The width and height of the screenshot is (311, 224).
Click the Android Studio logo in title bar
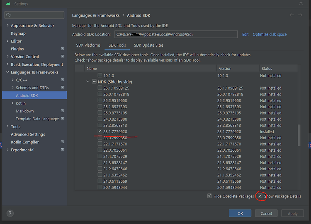pyautogui.click(x=8, y=4)
